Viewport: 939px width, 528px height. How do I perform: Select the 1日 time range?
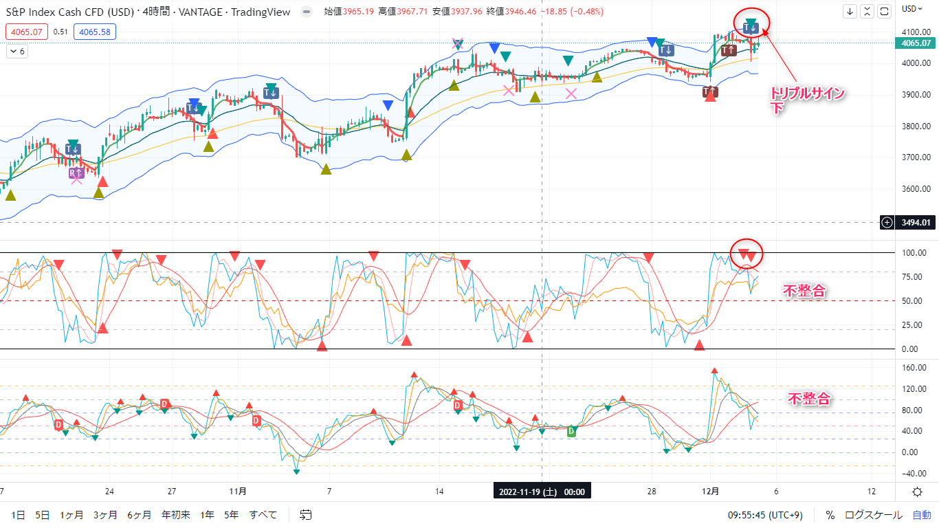pos(19,515)
